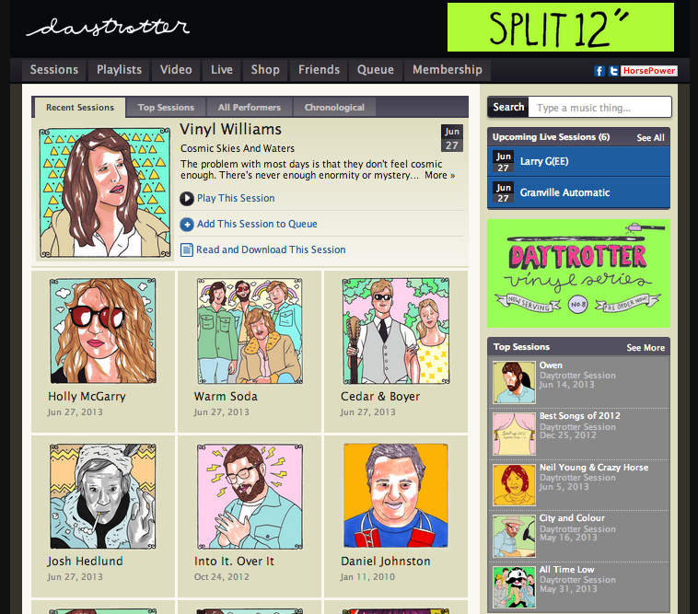Viewport: 698px width, 614px height.
Task: Open the Sessions menu
Action: point(53,70)
